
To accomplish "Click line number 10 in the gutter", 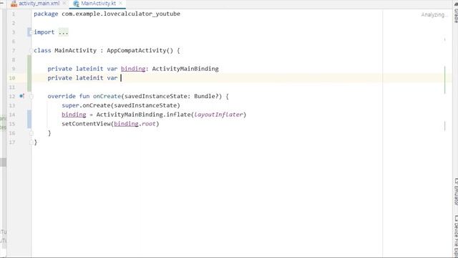I will [x=12, y=78].
